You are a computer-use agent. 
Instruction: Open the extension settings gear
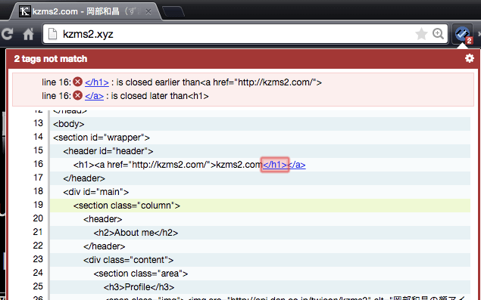pos(470,58)
